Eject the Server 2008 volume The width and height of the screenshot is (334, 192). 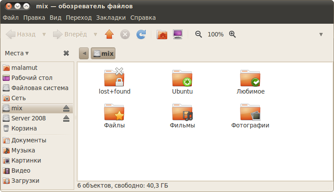66,118
